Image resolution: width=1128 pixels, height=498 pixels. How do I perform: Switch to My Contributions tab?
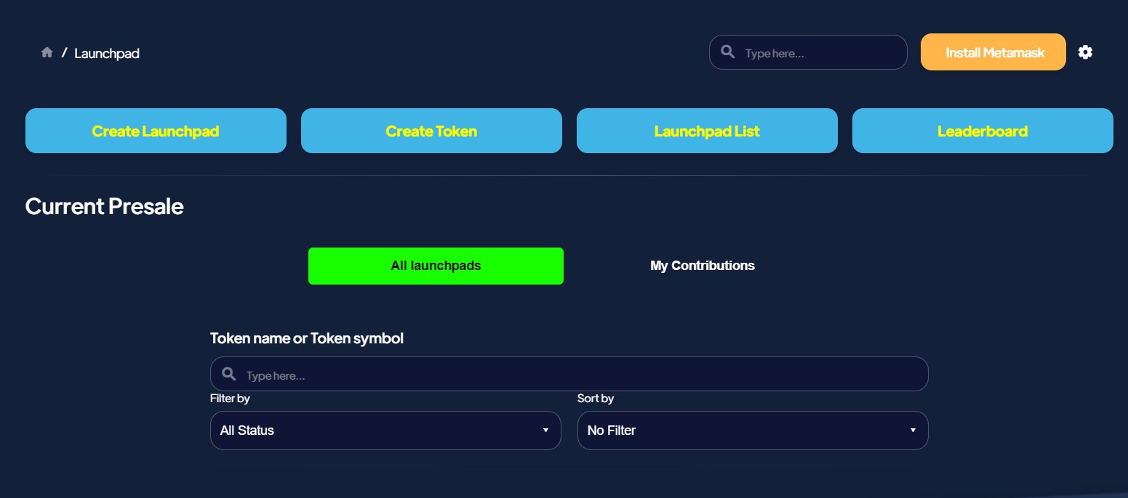[x=703, y=266]
